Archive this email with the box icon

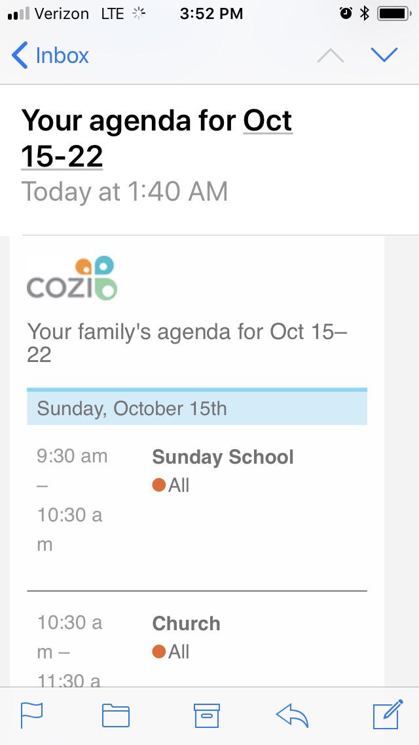coord(206,715)
